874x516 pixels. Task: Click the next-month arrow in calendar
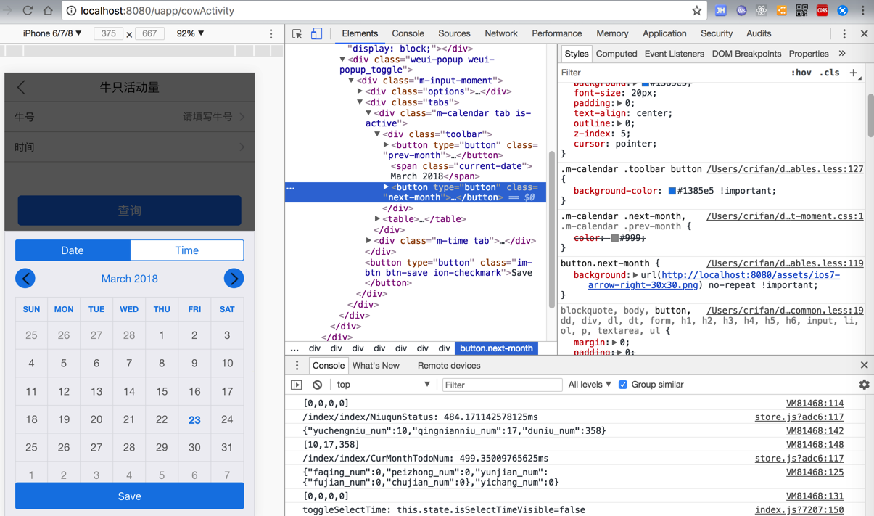[x=234, y=279]
